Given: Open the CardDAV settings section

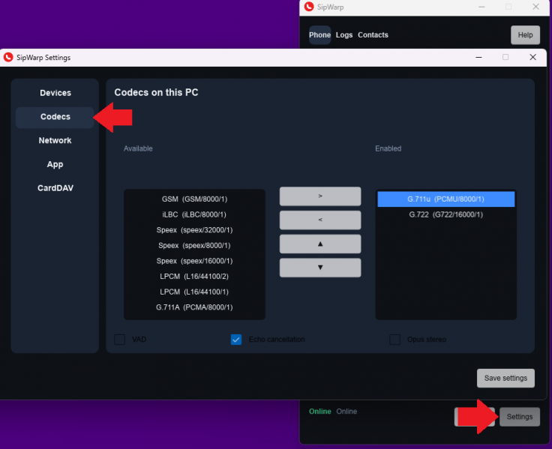Looking at the screenshot, I should 55,188.
